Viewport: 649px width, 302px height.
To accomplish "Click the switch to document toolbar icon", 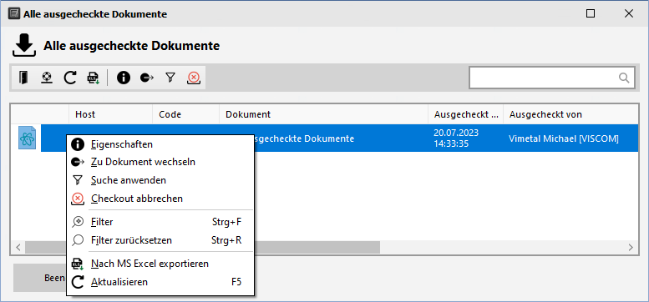I will click(x=146, y=78).
